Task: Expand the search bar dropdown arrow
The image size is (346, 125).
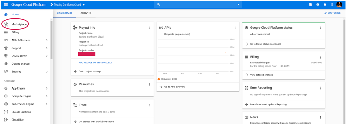Action: (238, 4)
